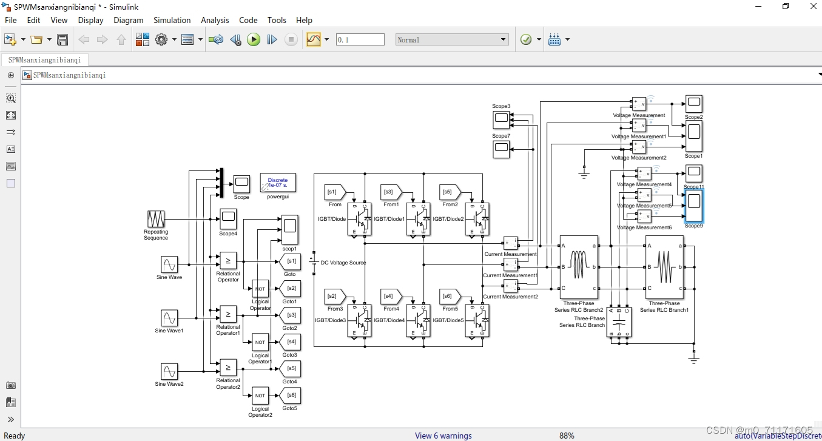Toggle the Model Browser icon at bottom-left

pyautogui.click(x=11, y=402)
